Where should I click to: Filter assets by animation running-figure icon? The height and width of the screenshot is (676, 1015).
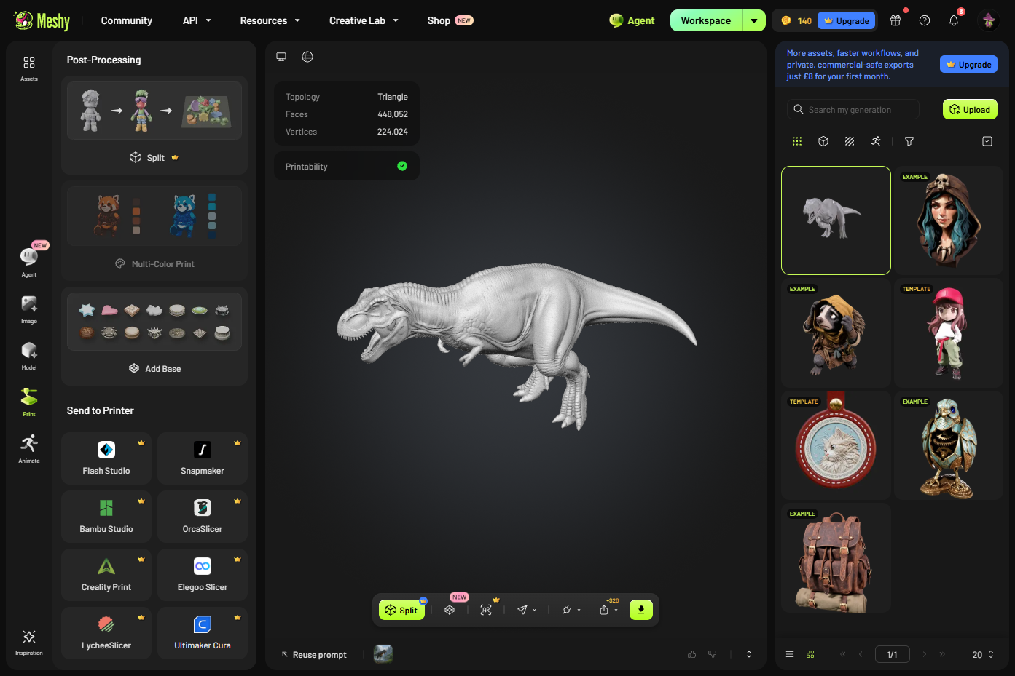[876, 141]
